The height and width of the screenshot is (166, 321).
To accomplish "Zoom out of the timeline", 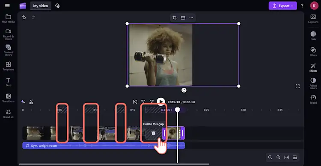I will [270, 157].
